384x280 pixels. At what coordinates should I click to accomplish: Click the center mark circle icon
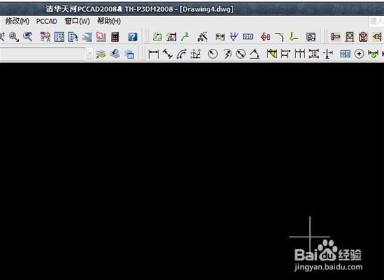[x=359, y=54]
